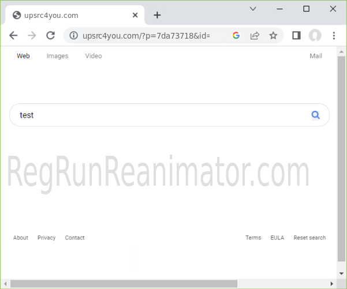Bookmark this page with star icon

(273, 36)
